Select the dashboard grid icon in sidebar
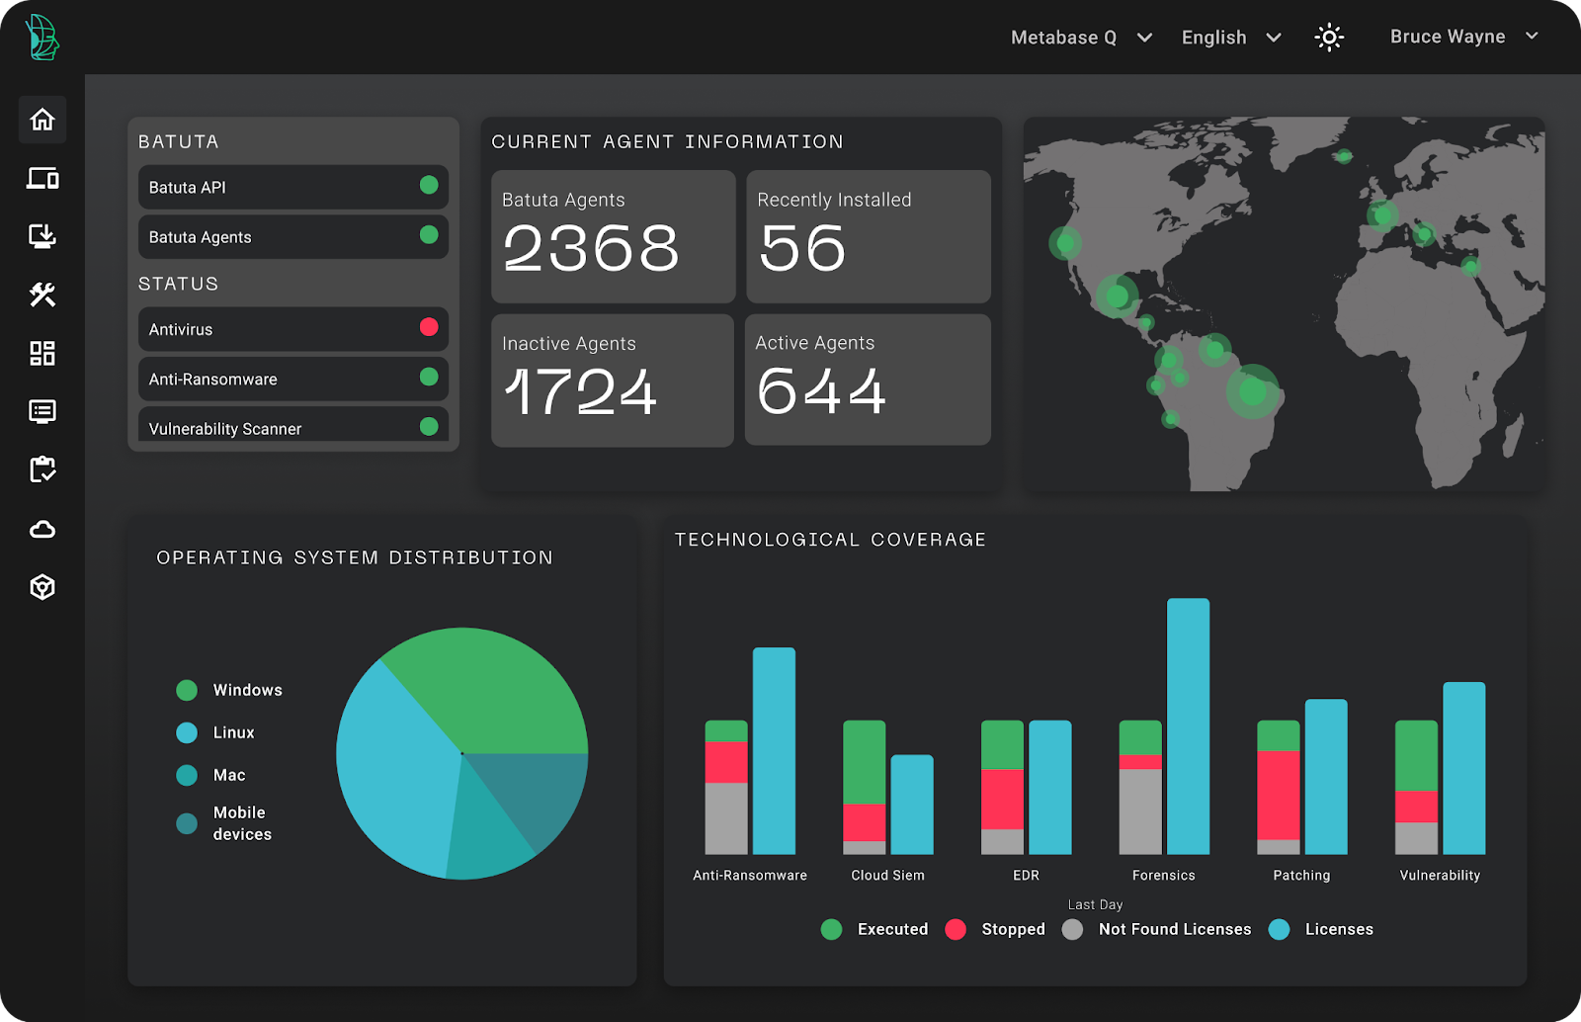Image resolution: width=1581 pixels, height=1022 pixels. coord(42,353)
